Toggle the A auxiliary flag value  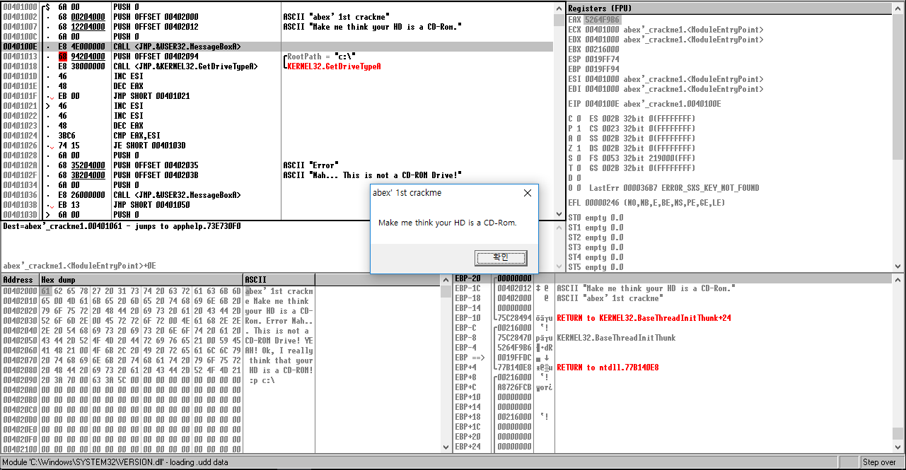click(579, 138)
